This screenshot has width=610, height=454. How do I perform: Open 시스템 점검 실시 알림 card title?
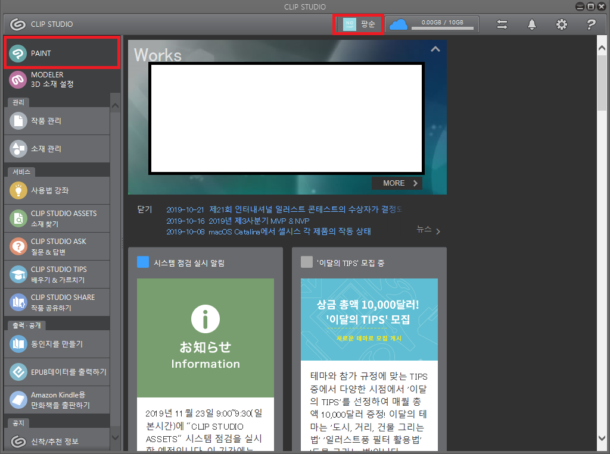coord(189,263)
